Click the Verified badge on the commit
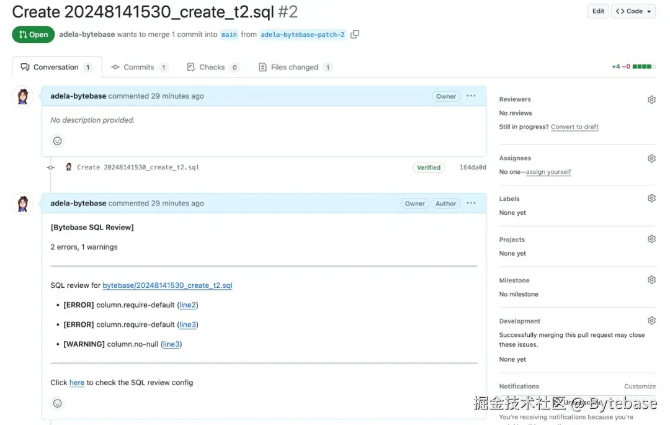 (x=429, y=167)
